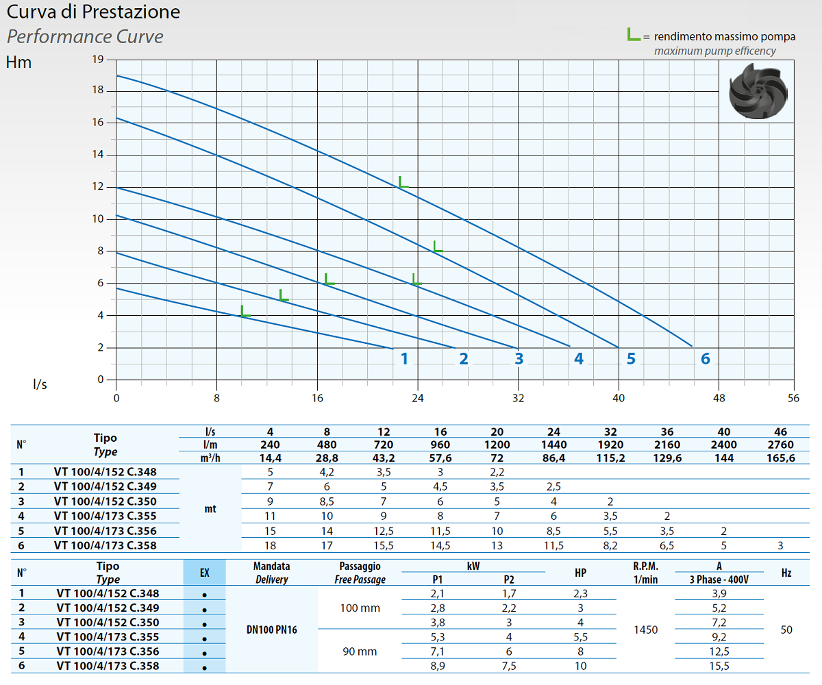
Task: Click the green L symbol in the legend
Action: (634, 35)
